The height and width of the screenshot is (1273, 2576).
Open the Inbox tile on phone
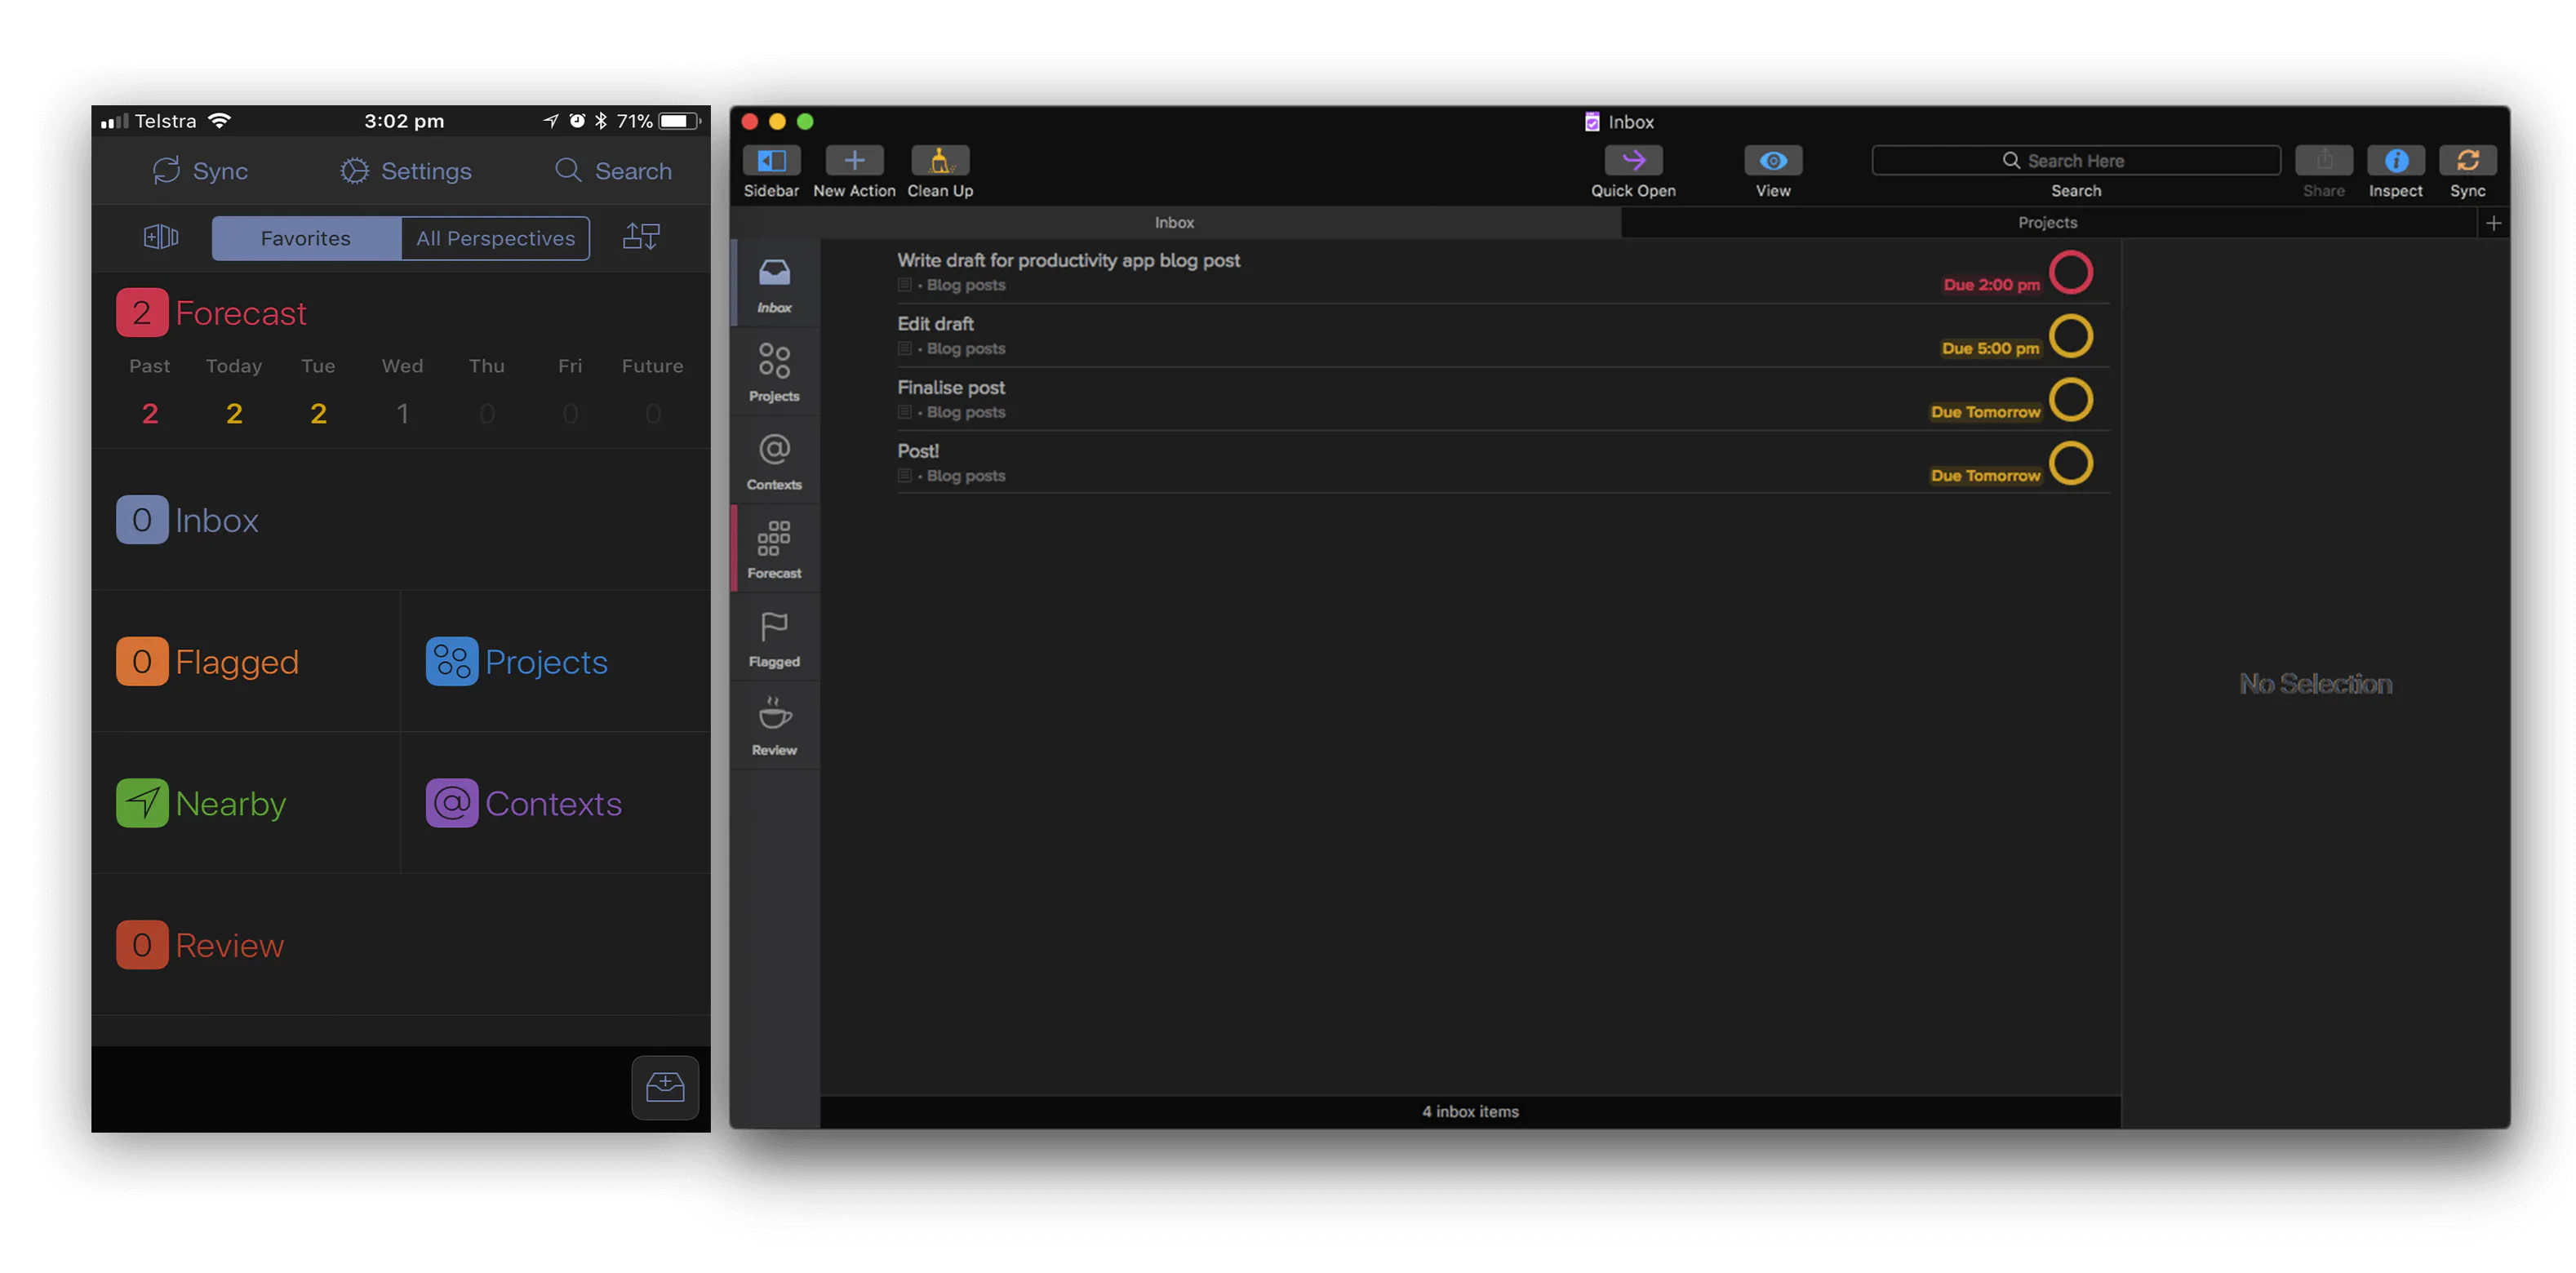188,520
